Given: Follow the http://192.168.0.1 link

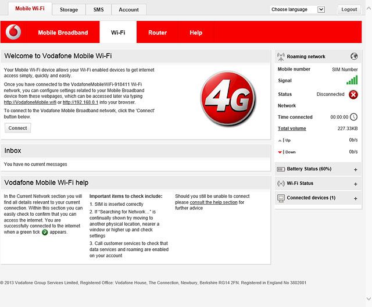Looking at the screenshot, I should point(80,102).
